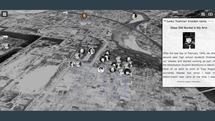Select the color portrait marker of the man
This screenshot has height=121, width=215.
(x=84, y=16)
